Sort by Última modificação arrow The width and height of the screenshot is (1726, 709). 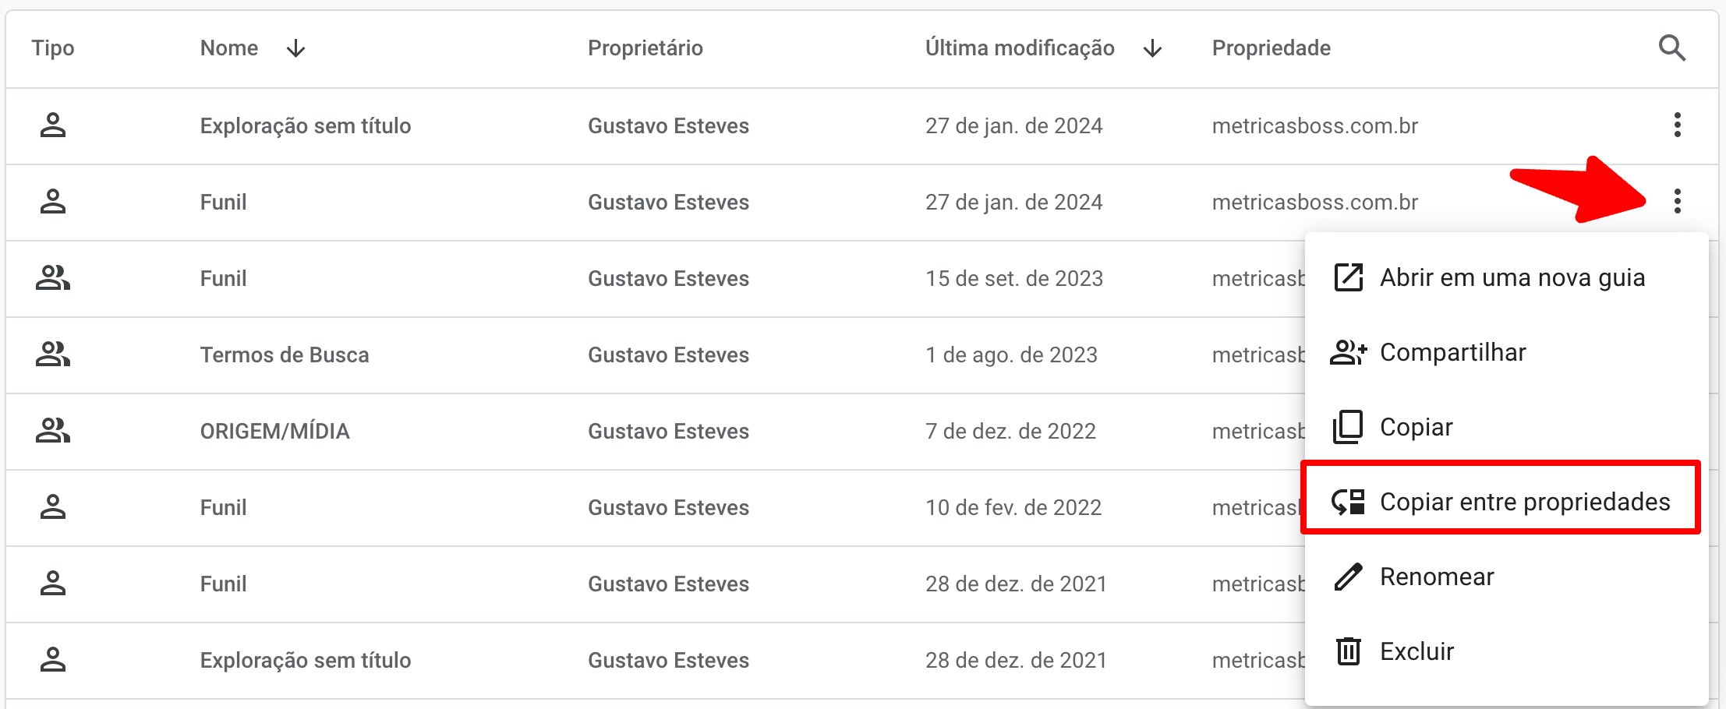(1152, 48)
